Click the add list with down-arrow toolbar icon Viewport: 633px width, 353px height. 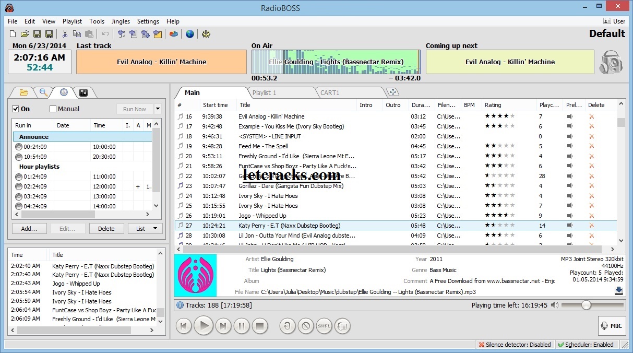click(x=145, y=34)
